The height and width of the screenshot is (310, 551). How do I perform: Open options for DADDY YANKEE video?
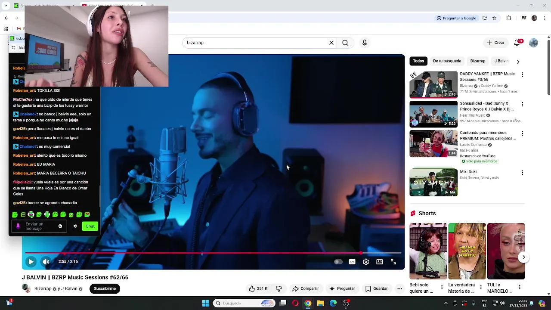[x=523, y=75]
